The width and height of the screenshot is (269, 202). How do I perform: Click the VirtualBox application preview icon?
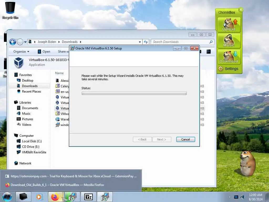click(x=19, y=62)
